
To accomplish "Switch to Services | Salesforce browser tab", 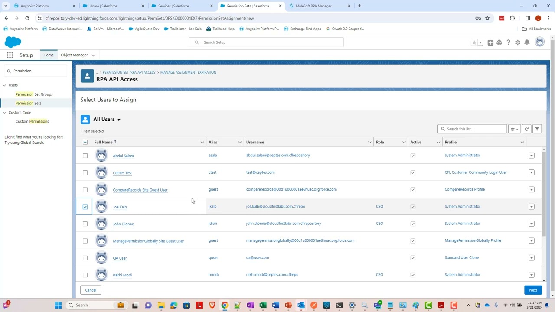I will point(181,6).
